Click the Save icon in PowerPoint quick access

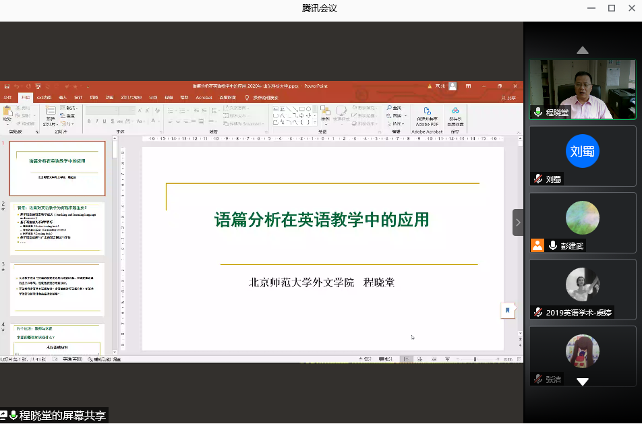click(x=6, y=86)
